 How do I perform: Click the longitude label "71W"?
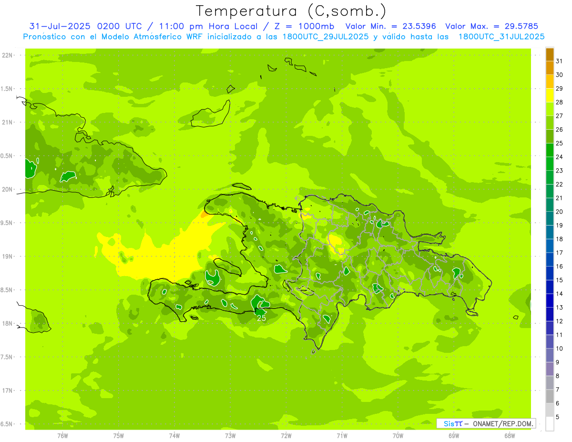coord(342,436)
